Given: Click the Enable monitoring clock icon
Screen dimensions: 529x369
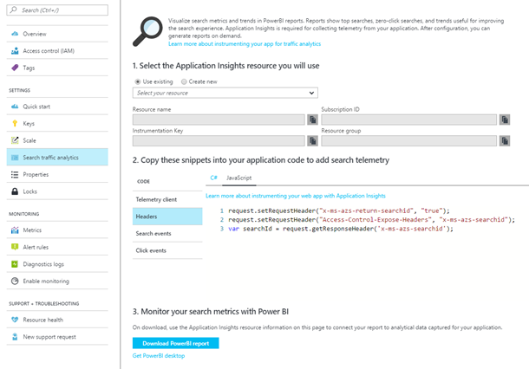Looking at the screenshot, I should pyautogui.click(x=15, y=281).
